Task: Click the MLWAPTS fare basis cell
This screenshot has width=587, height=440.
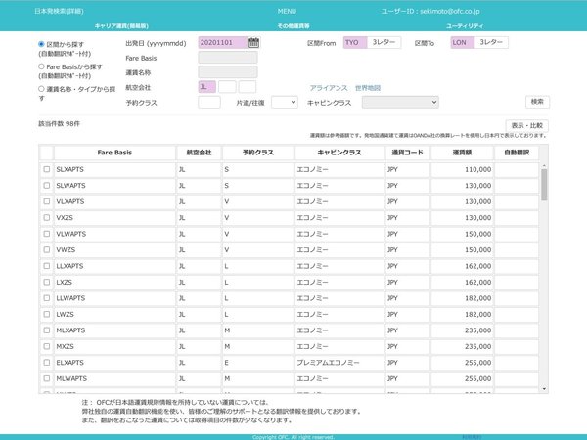Action: pyautogui.click(x=114, y=378)
